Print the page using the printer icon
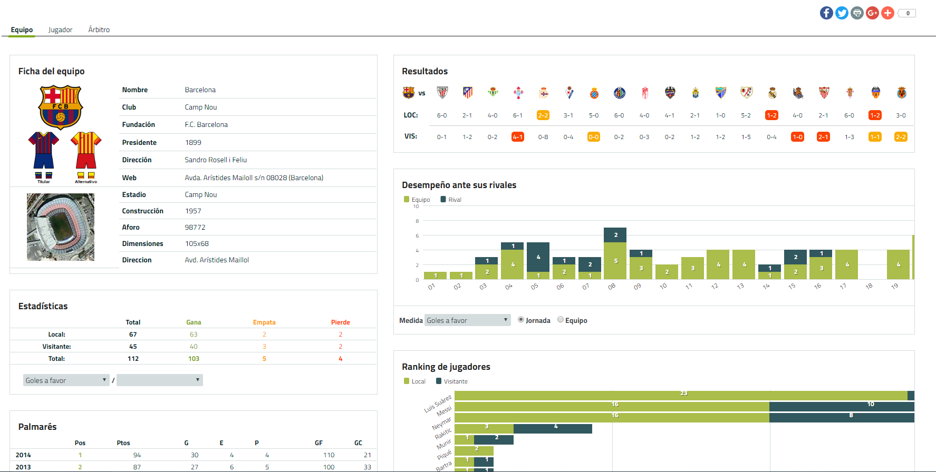The width and height of the screenshot is (936, 472). click(x=857, y=13)
